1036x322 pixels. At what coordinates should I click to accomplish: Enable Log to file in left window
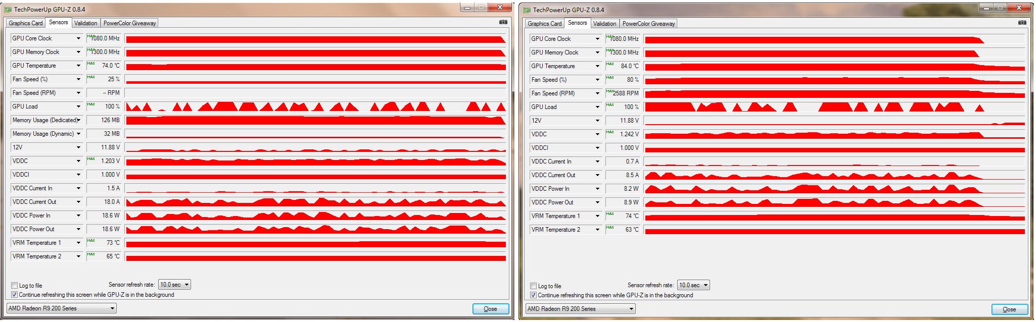(15, 286)
